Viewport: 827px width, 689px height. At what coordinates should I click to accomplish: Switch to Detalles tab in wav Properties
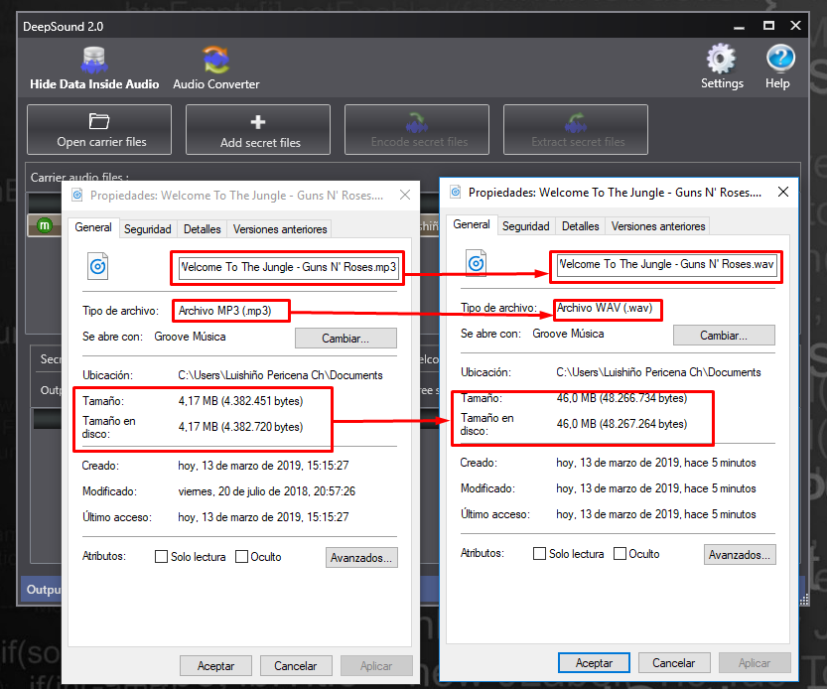point(580,225)
